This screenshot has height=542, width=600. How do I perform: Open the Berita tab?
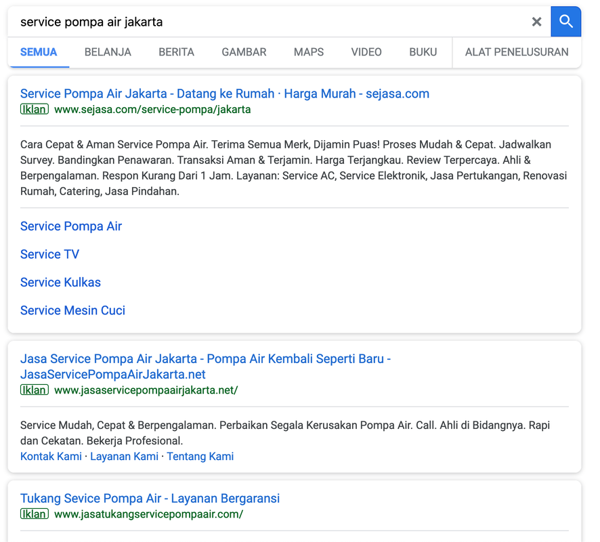[176, 52]
